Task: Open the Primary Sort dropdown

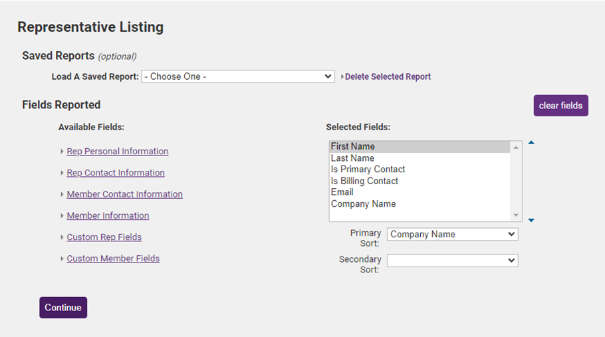Action: pos(452,234)
